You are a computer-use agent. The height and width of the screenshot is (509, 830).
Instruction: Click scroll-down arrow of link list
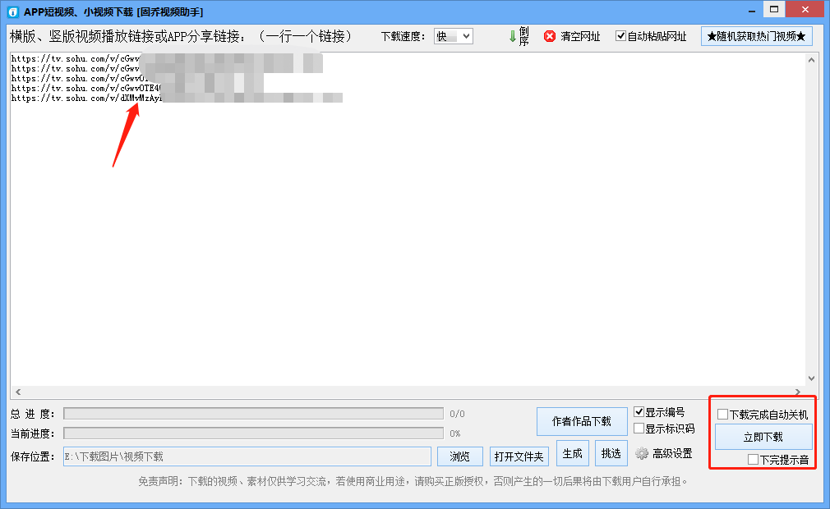pyautogui.click(x=811, y=378)
